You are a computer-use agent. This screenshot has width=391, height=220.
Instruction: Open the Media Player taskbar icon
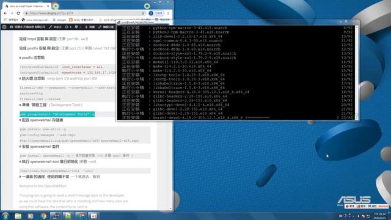pos(31,216)
